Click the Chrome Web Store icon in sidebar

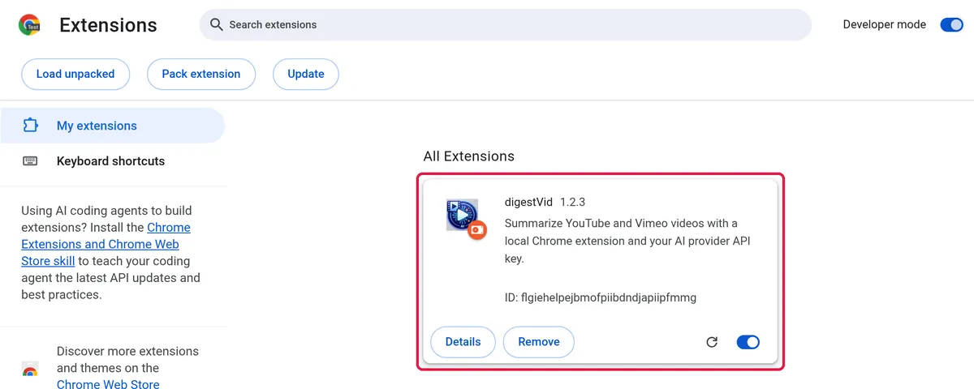point(30,369)
